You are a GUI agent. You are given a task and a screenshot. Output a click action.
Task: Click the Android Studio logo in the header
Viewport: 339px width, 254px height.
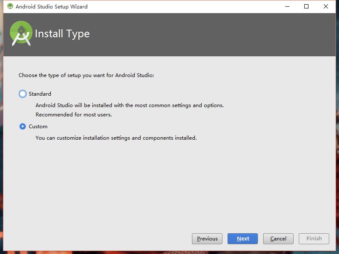click(21, 33)
